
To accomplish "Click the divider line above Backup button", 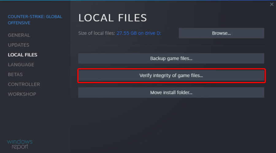I will [x=171, y=46].
